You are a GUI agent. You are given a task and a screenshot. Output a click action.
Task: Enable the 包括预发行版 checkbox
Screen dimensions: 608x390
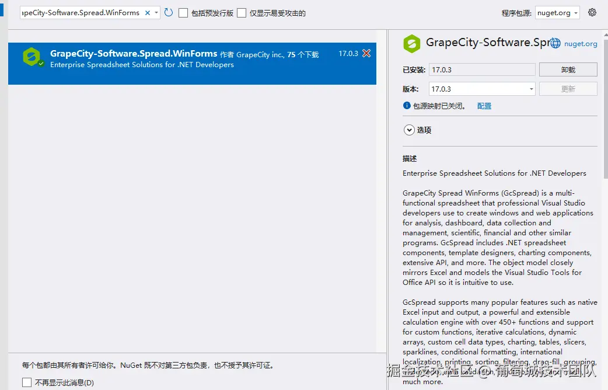183,13
